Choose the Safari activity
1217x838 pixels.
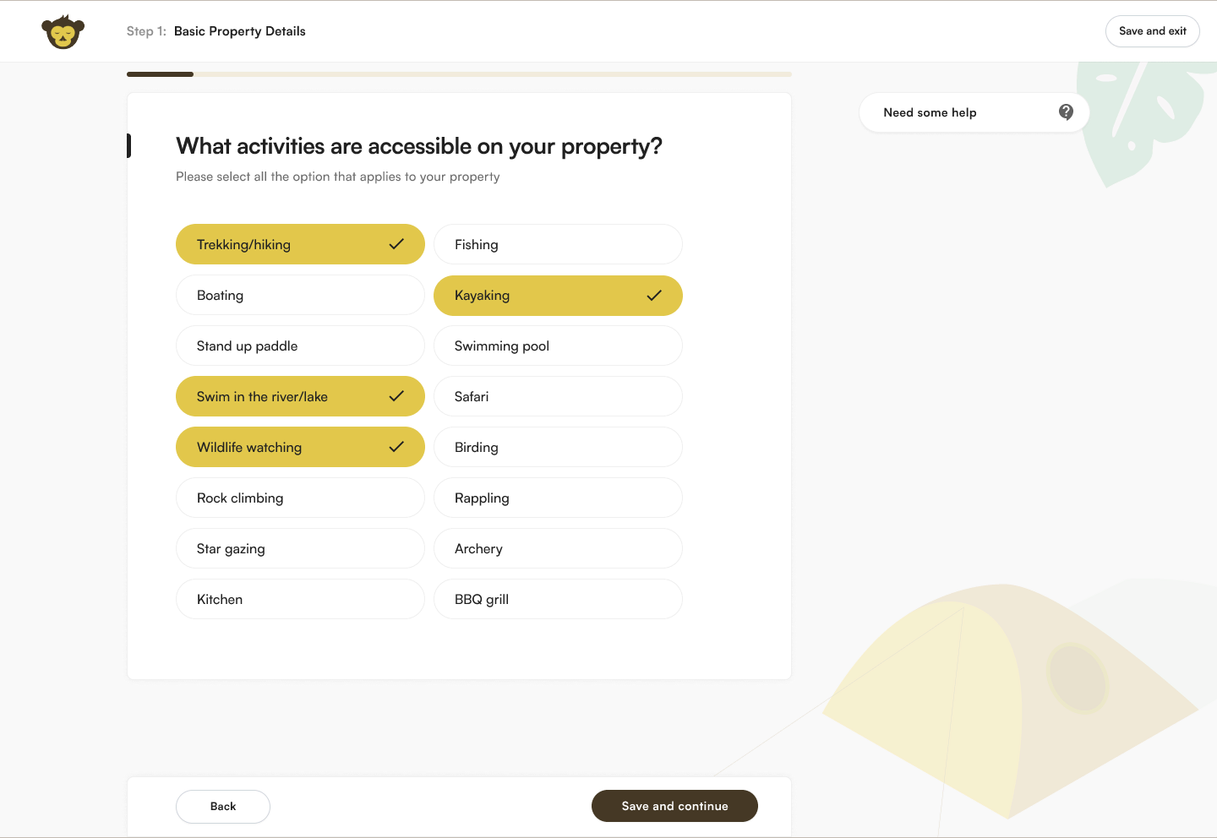click(558, 396)
